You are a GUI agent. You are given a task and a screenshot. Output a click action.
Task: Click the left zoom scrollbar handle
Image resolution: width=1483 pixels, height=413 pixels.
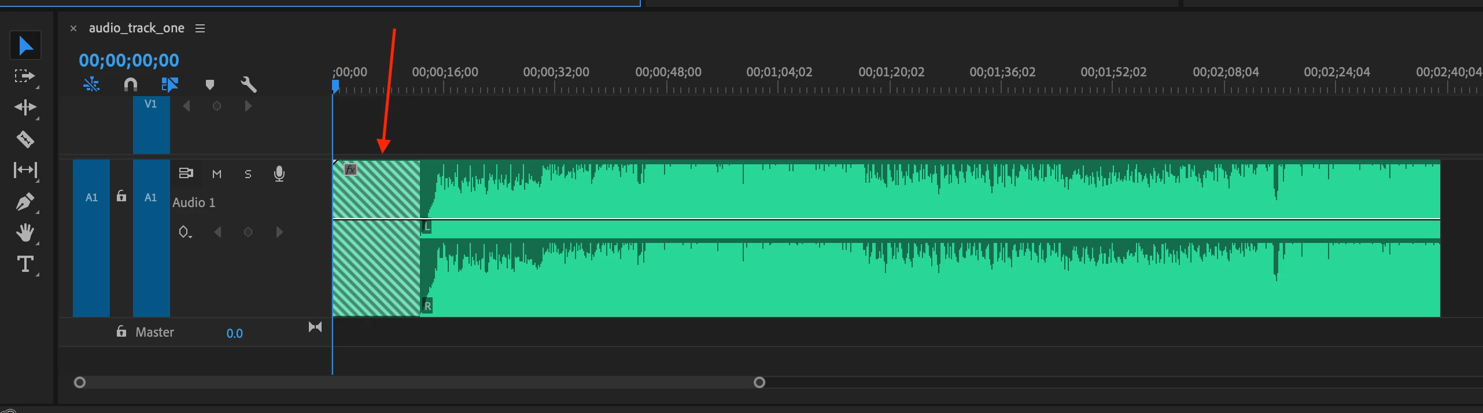[x=80, y=382]
